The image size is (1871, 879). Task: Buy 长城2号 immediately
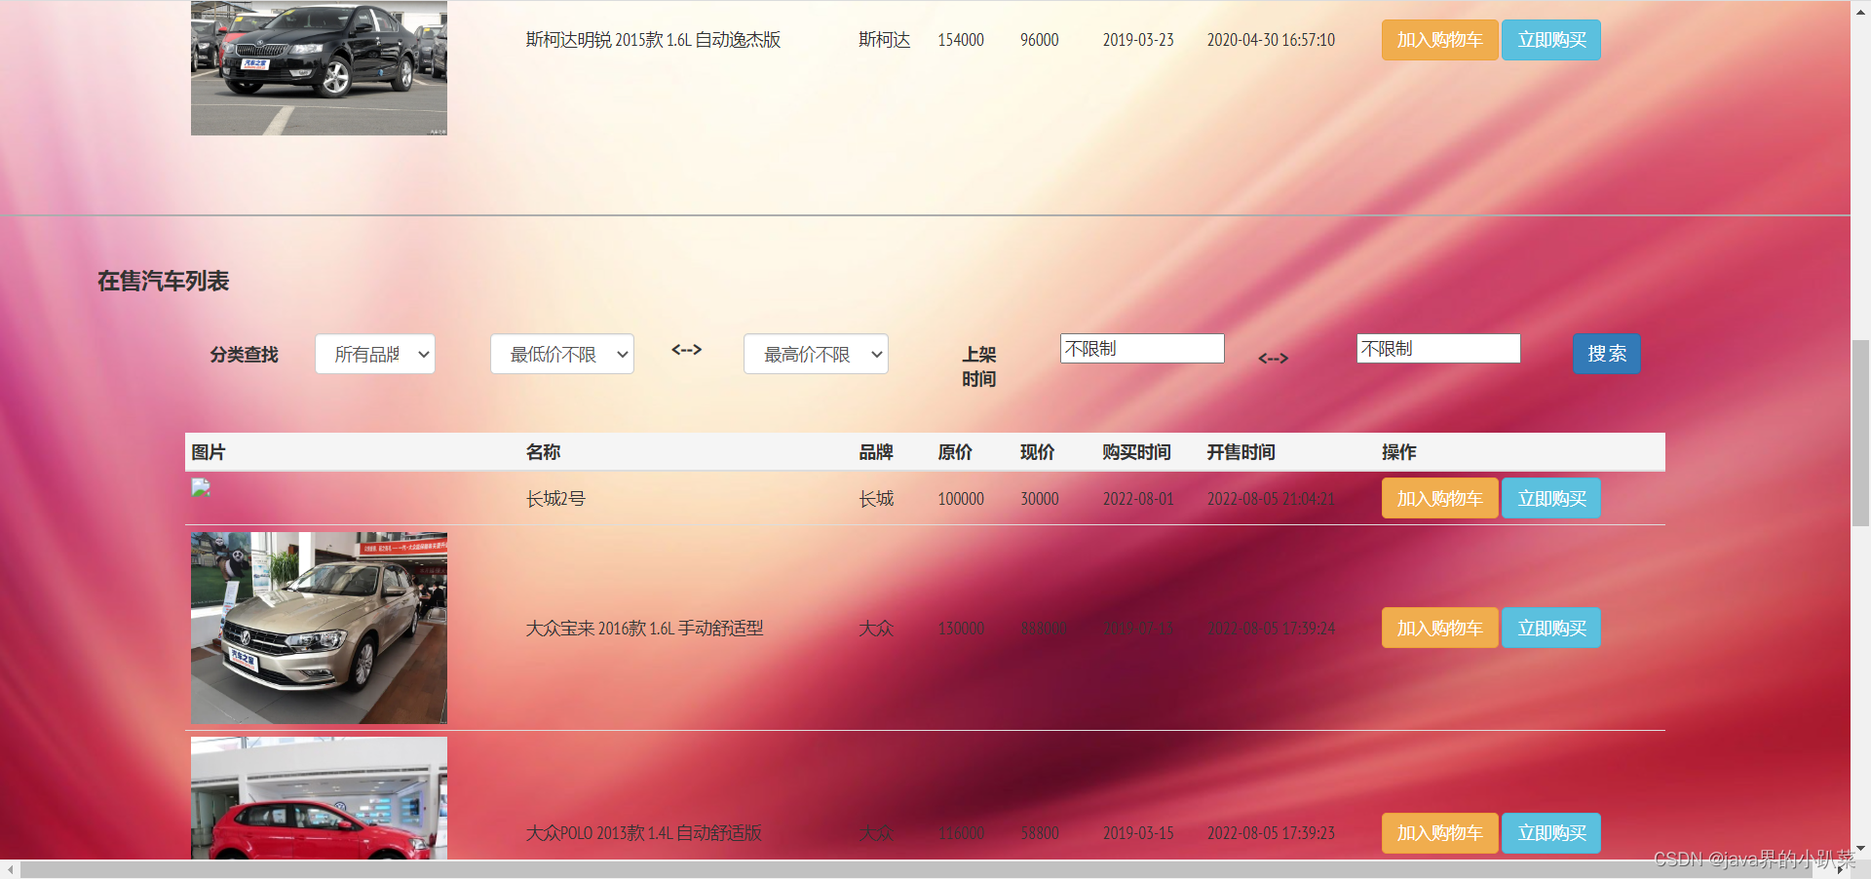1551,498
